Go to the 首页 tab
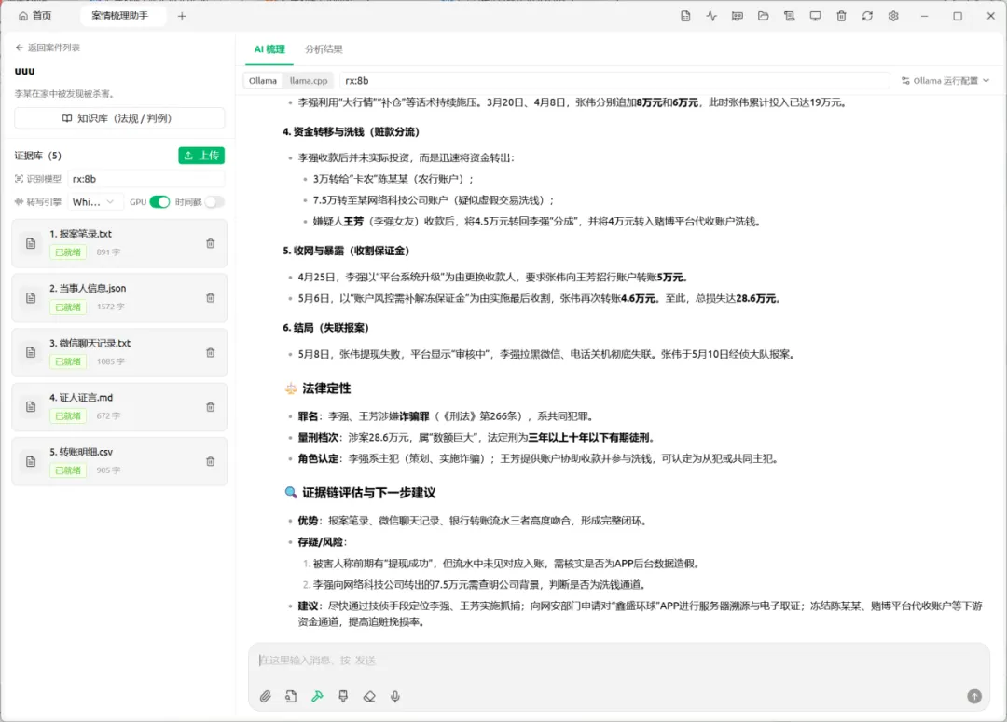 click(x=35, y=16)
